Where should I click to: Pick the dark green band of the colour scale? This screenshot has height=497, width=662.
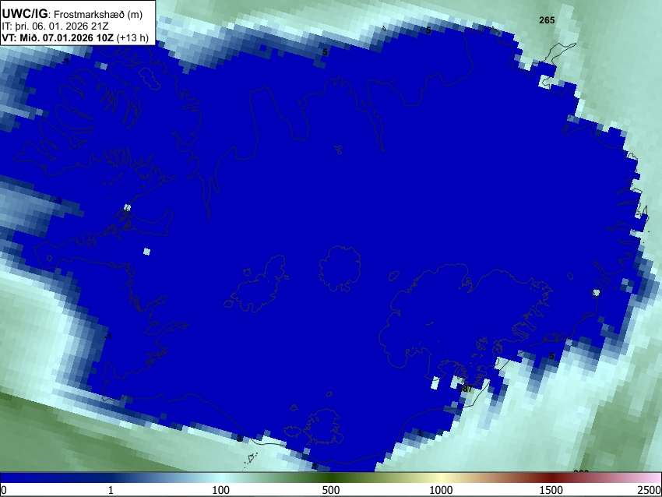point(330,478)
